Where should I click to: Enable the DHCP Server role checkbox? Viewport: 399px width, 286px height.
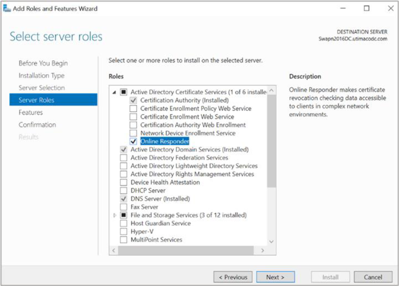click(123, 191)
